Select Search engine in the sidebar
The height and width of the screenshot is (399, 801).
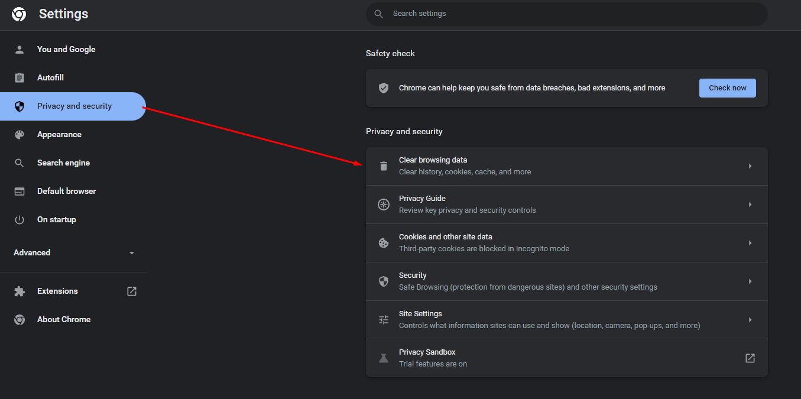click(73, 163)
